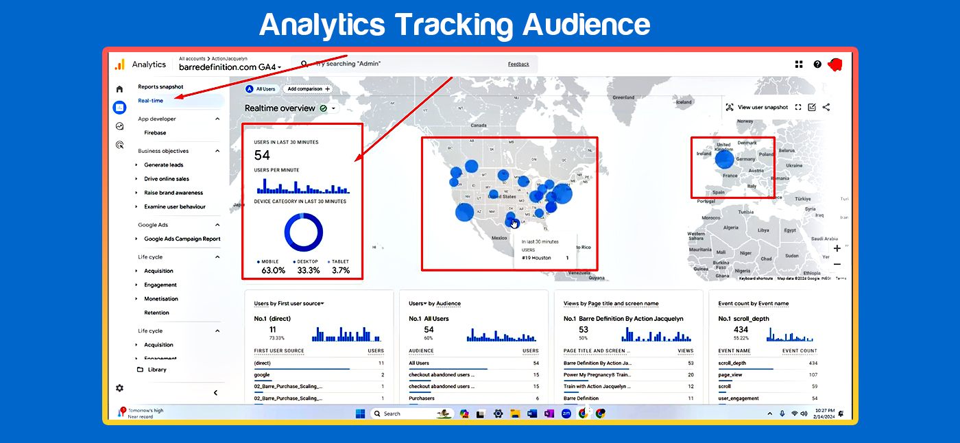
Task: Select Reports snapshot in the sidebar
Action: click(160, 86)
